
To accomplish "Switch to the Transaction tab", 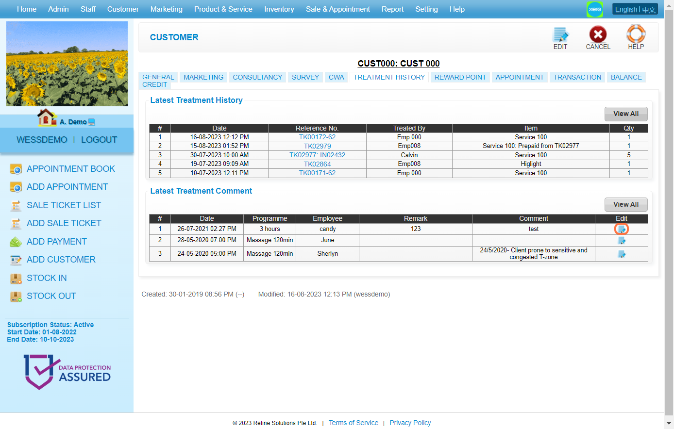I will point(577,77).
